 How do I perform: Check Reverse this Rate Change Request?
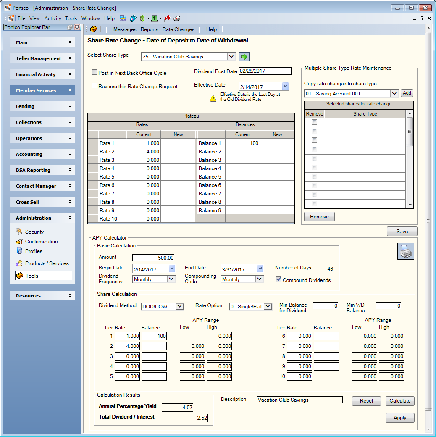[94, 86]
